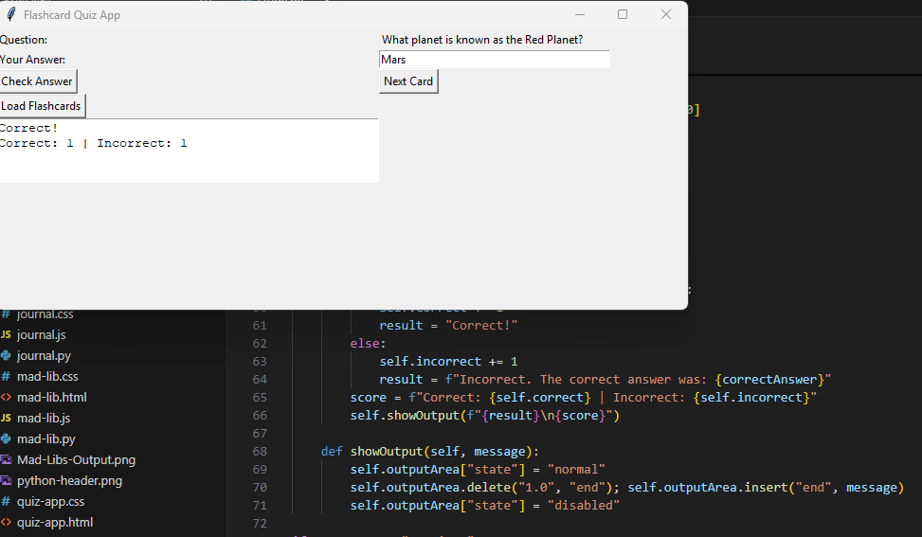Click the Python icon next to journal.py

[6, 355]
